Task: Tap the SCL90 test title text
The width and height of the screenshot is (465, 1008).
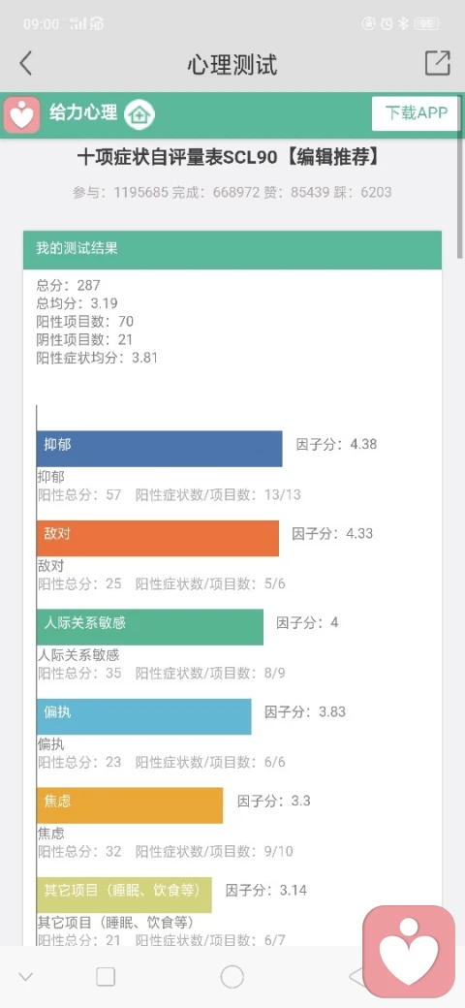Action: coord(228,157)
